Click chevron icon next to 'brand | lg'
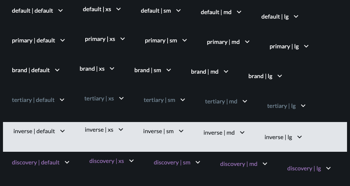350x186 pixels. pyautogui.click(x=280, y=76)
